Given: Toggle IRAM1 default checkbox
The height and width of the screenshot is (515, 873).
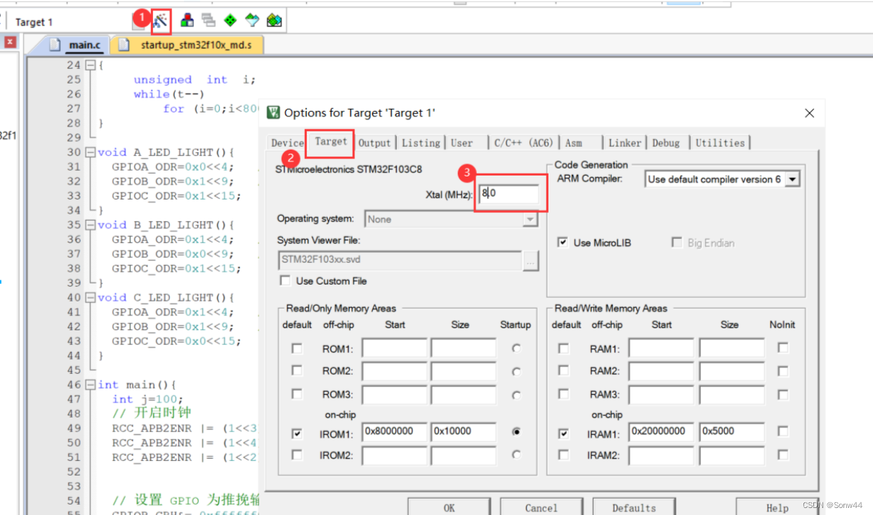Looking at the screenshot, I should pos(563,433).
